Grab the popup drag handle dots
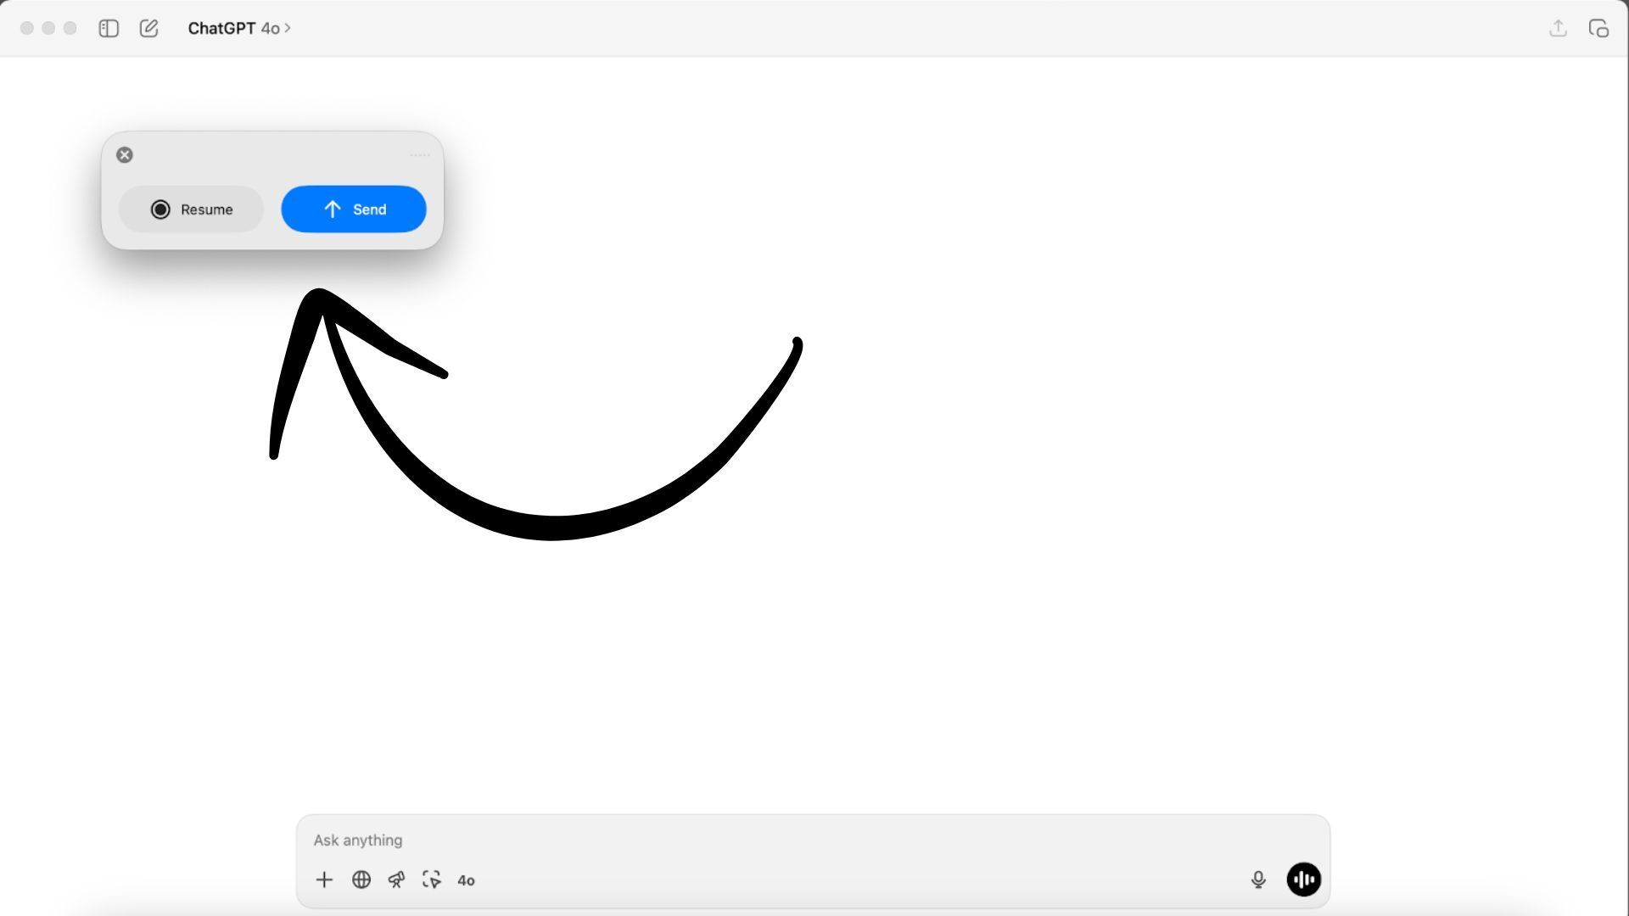Screen dimensions: 1629x916 click(420, 155)
